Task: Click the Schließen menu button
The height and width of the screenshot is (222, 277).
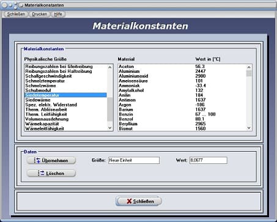Action: coord(16,14)
